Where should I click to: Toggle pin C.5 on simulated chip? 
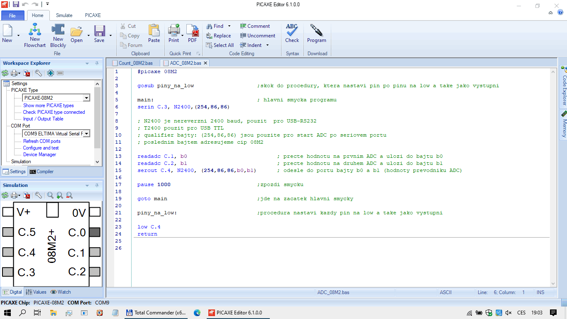pos(8,232)
